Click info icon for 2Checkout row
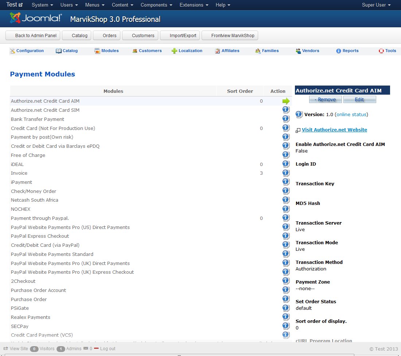Viewport: 401px width, 356px height. (286, 281)
